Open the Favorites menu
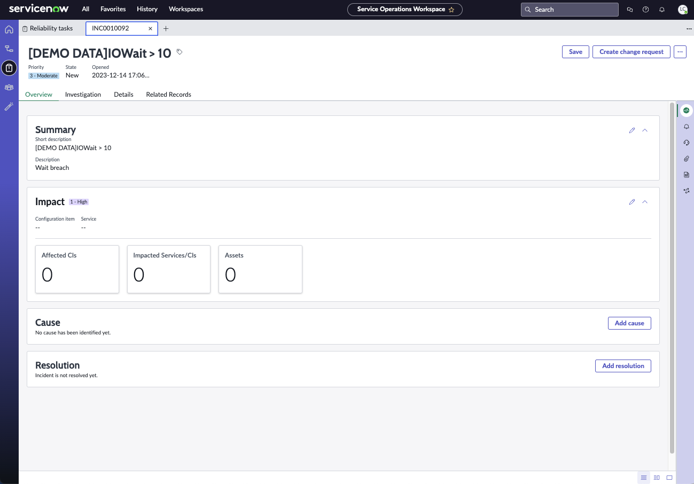Viewport: 694px width, 484px height. [x=113, y=9]
